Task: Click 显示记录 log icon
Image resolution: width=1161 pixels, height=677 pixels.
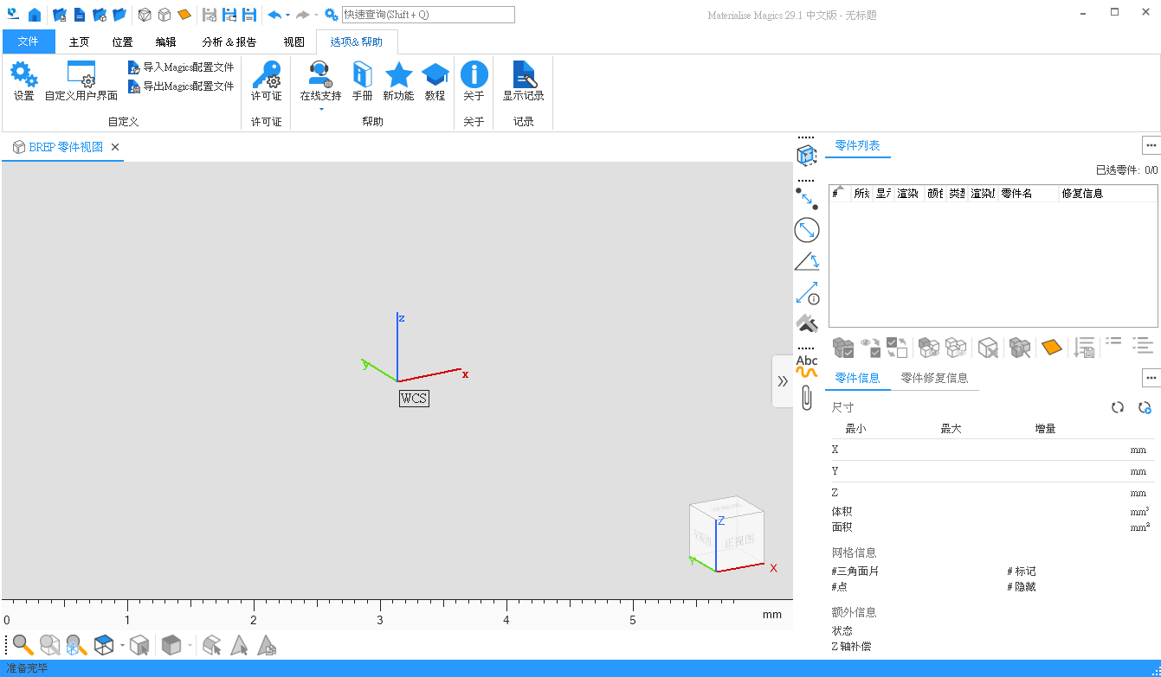Action: coord(524,81)
